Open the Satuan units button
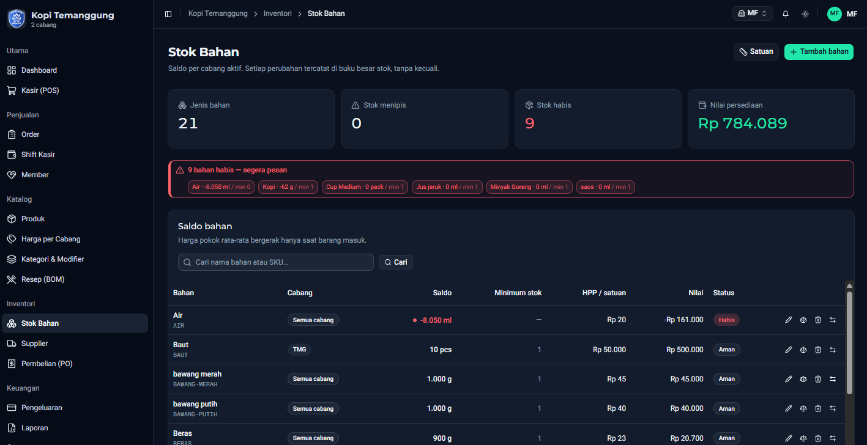Screen dimensions: 867x445 (x=756, y=52)
